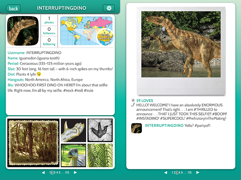Open the large Iguanodon selfie photo
Image resolution: width=241 pixels, height=180 pixels.
pos(181,44)
